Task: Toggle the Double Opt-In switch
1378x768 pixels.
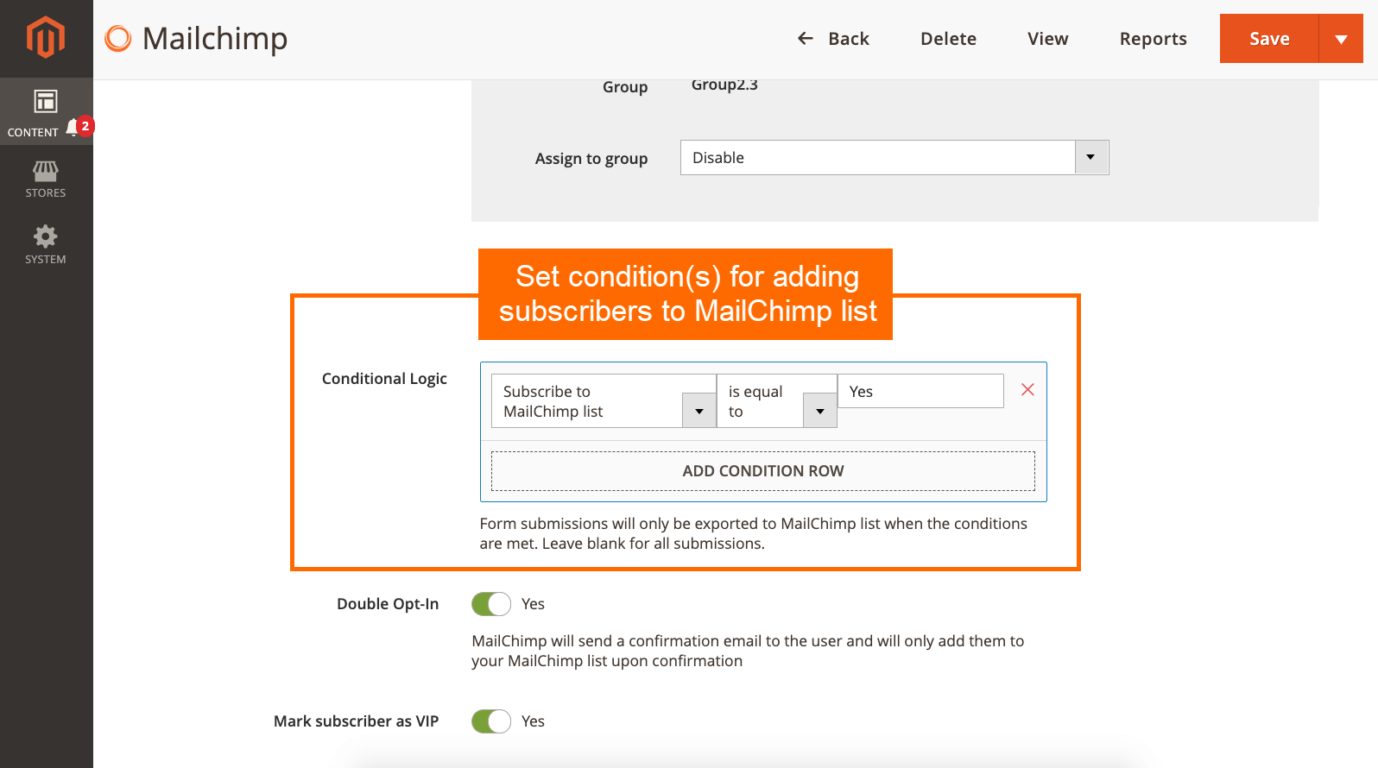Action: pyautogui.click(x=491, y=604)
